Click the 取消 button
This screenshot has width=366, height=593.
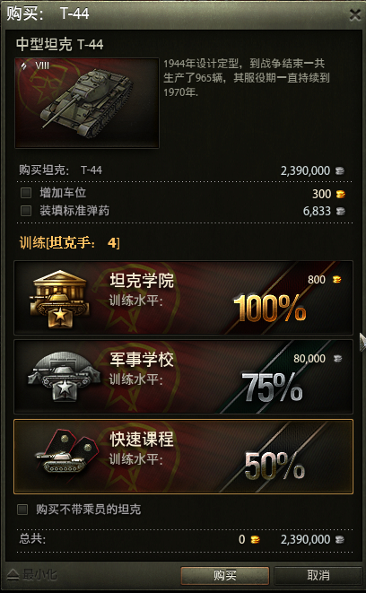tap(318, 576)
